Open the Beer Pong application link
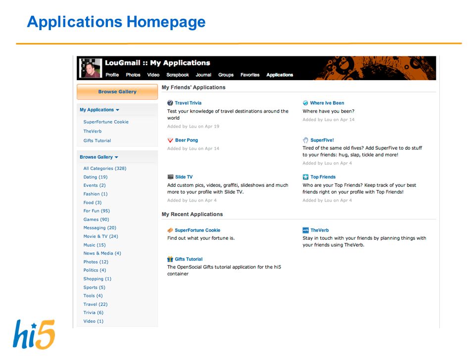Viewport: 475px width, 356px height. 187,140
